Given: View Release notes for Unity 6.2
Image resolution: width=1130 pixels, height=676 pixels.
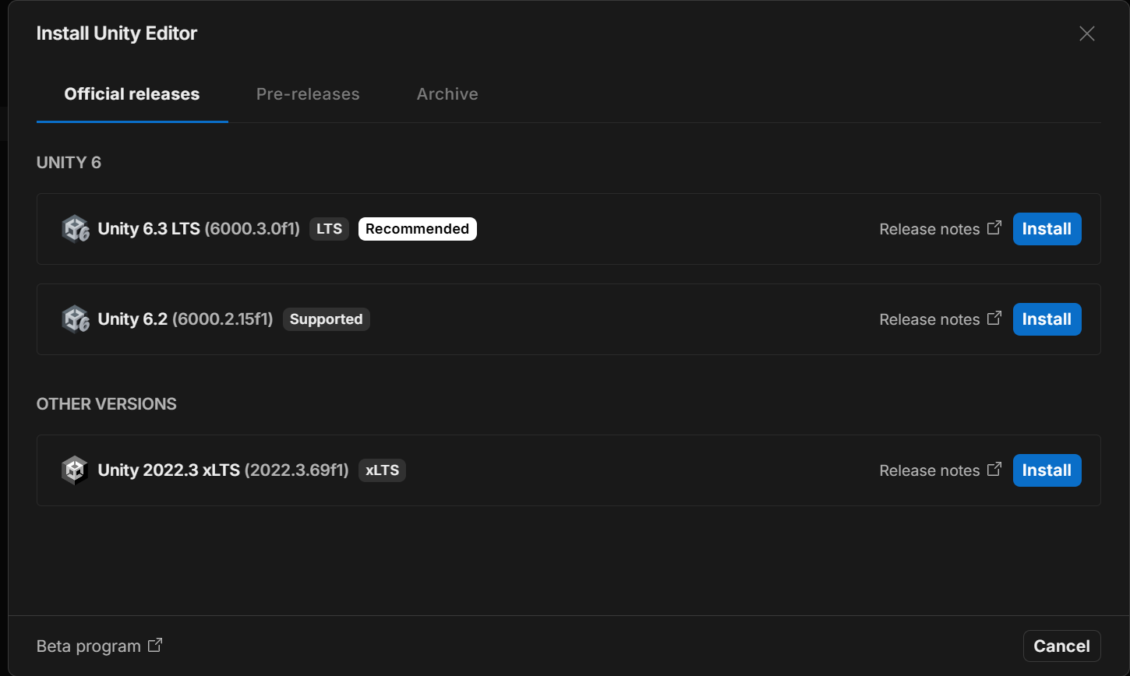Looking at the screenshot, I should click(x=929, y=319).
